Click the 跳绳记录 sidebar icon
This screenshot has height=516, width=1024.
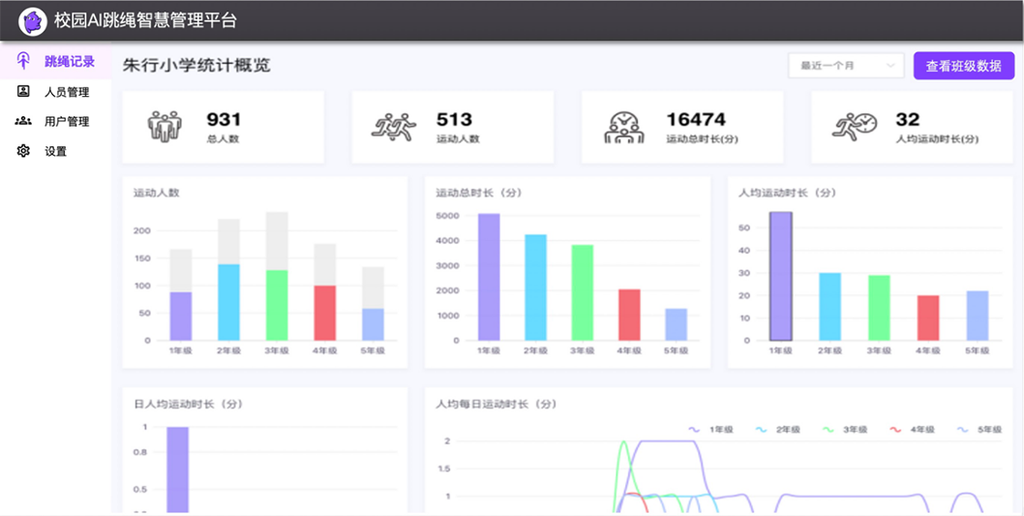pos(23,61)
